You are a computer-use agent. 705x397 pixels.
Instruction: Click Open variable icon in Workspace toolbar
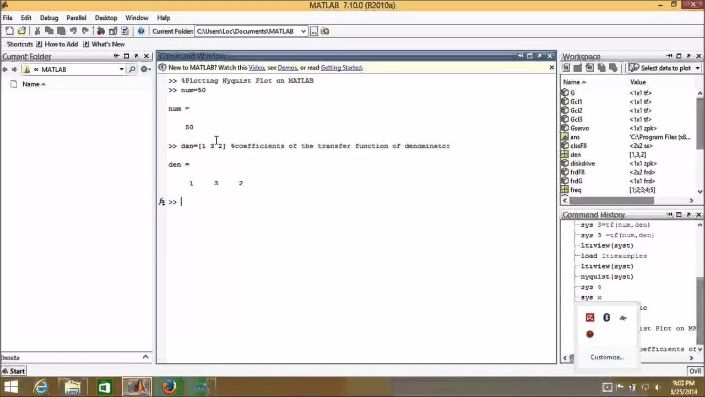coord(578,68)
